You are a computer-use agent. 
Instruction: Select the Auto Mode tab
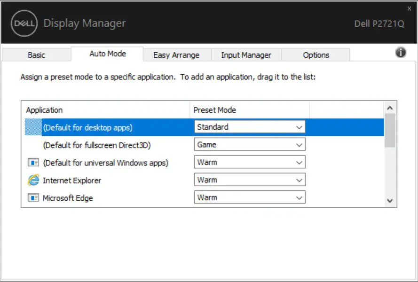coord(107,54)
